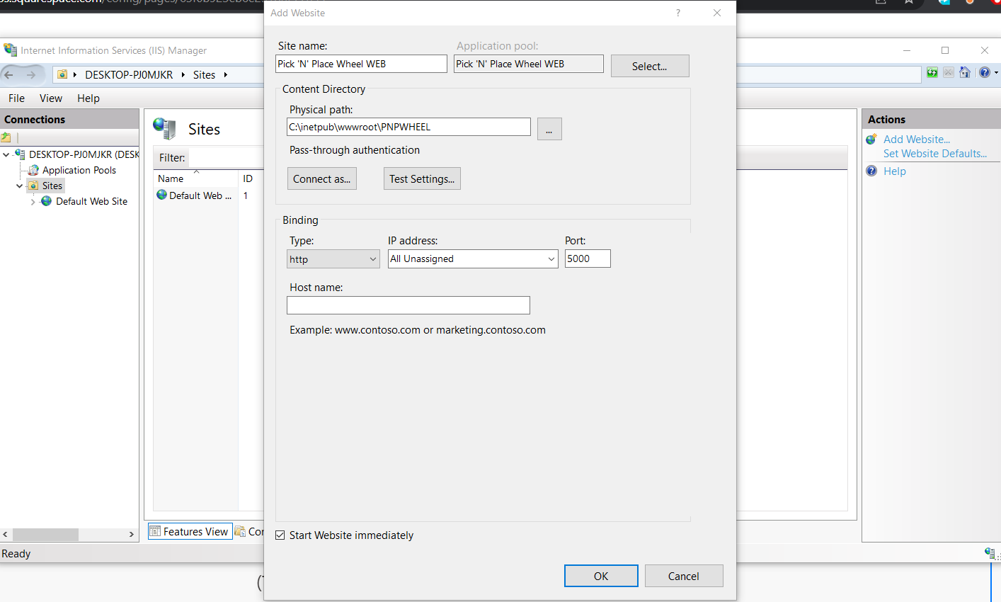Expand breadcrumb arrow after DESKTOP-PJ0MJKR
Viewport: 1001px width, 602px height.
pyautogui.click(x=183, y=74)
